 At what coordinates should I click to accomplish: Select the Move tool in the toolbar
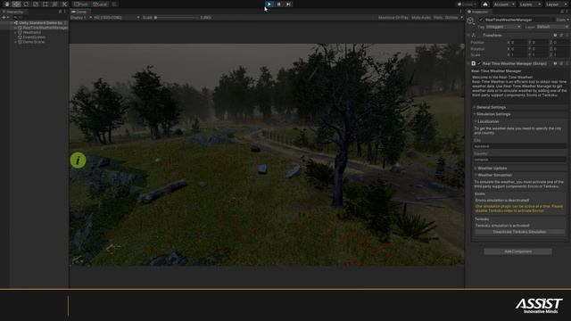pyautogui.click(x=16, y=4)
